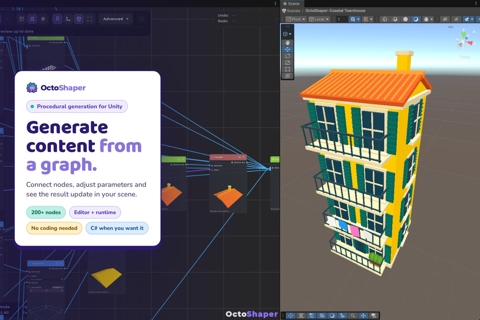Select the Hand view tool
480x320 pixels.
288,42
